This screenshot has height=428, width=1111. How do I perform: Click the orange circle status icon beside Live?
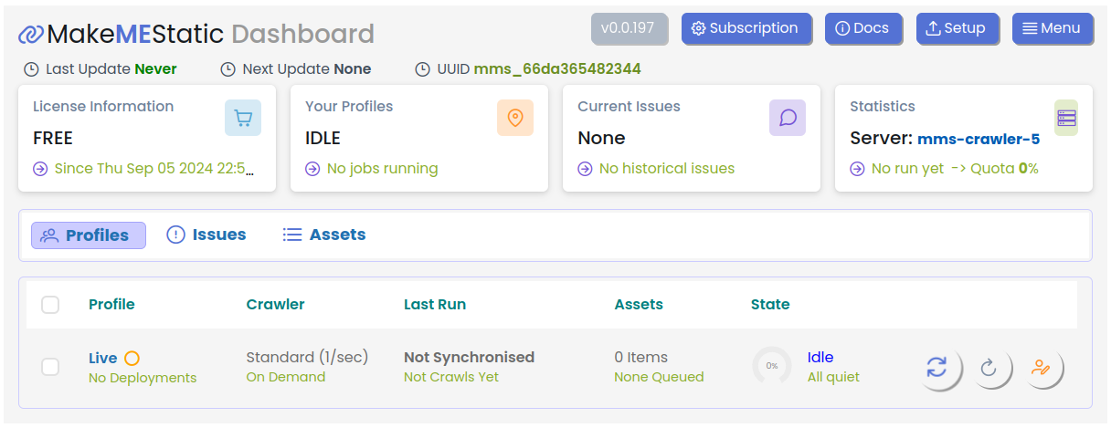pos(132,359)
